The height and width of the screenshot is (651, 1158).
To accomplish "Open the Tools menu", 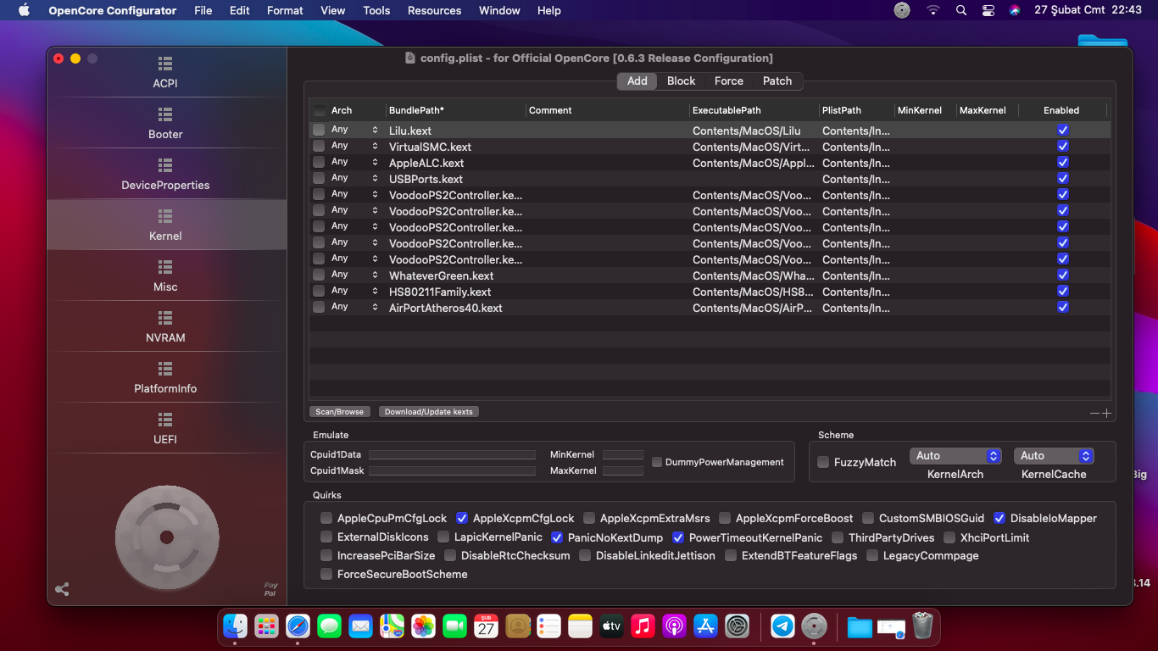I will click(376, 10).
